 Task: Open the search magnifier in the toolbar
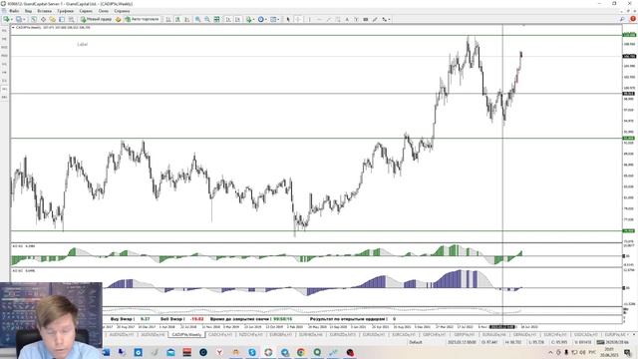[622, 19]
